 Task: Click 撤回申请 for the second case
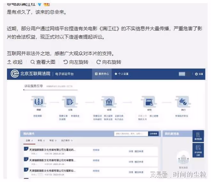(x=139, y=162)
